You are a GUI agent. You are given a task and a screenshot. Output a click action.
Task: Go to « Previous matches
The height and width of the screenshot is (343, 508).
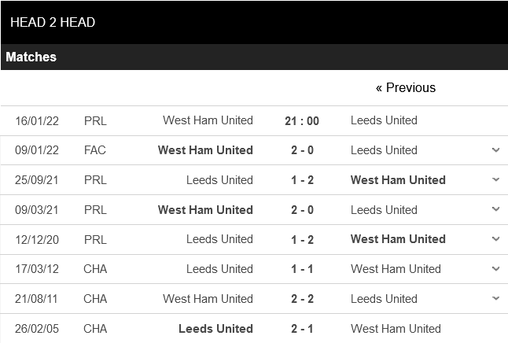coord(405,87)
